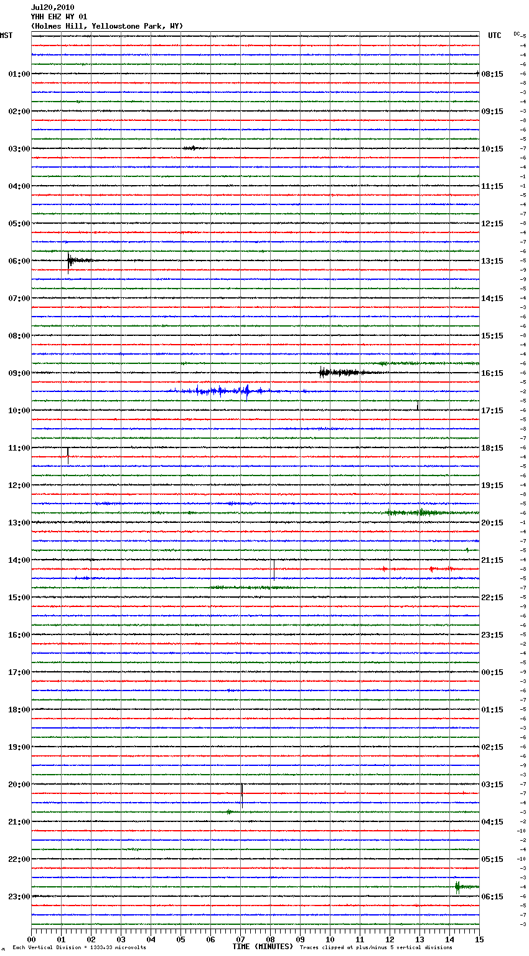Click the 10:15 UTC time label
This screenshot has width=529, height=956.
click(x=492, y=149)
